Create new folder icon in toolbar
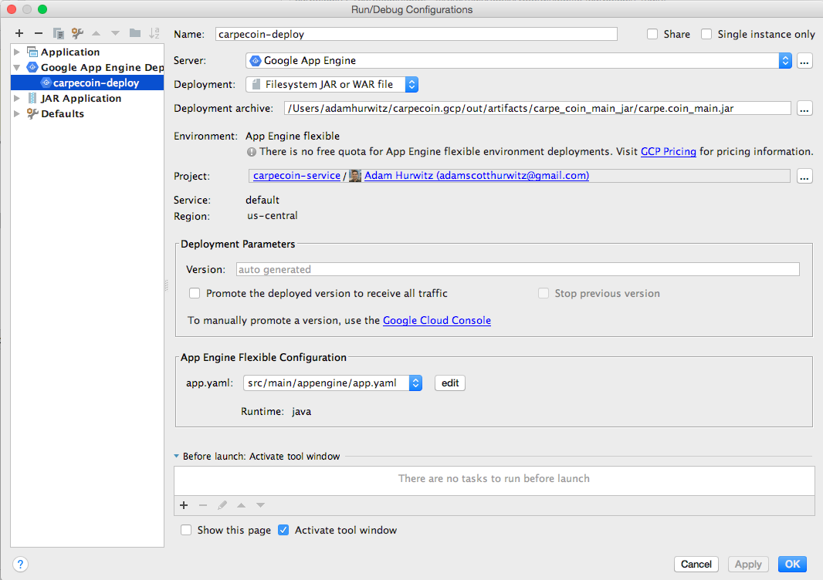823x580 pixels. tap(135, 33)
